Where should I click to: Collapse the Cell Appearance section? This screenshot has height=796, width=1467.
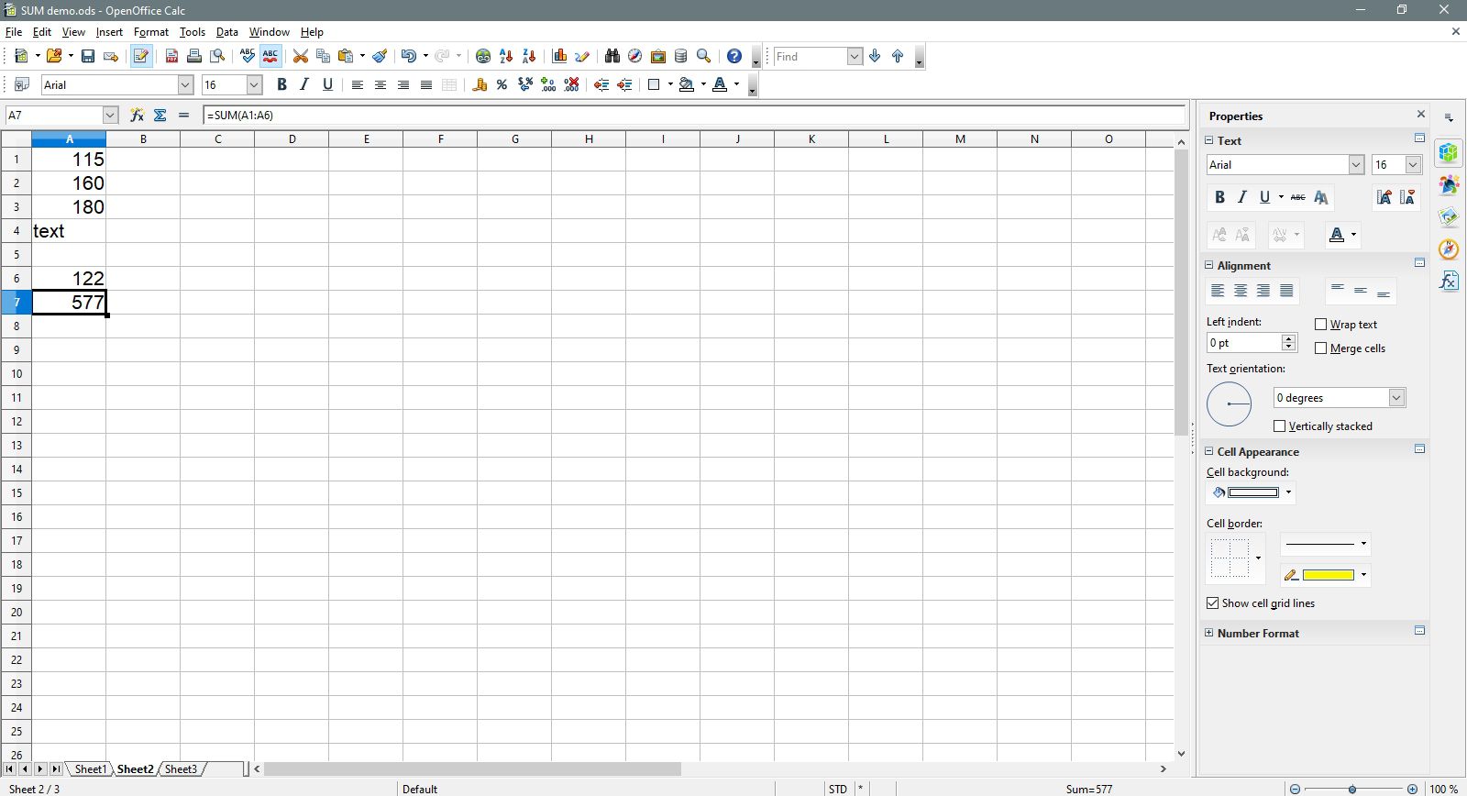pyautogui.click(x=1208, y=451)
